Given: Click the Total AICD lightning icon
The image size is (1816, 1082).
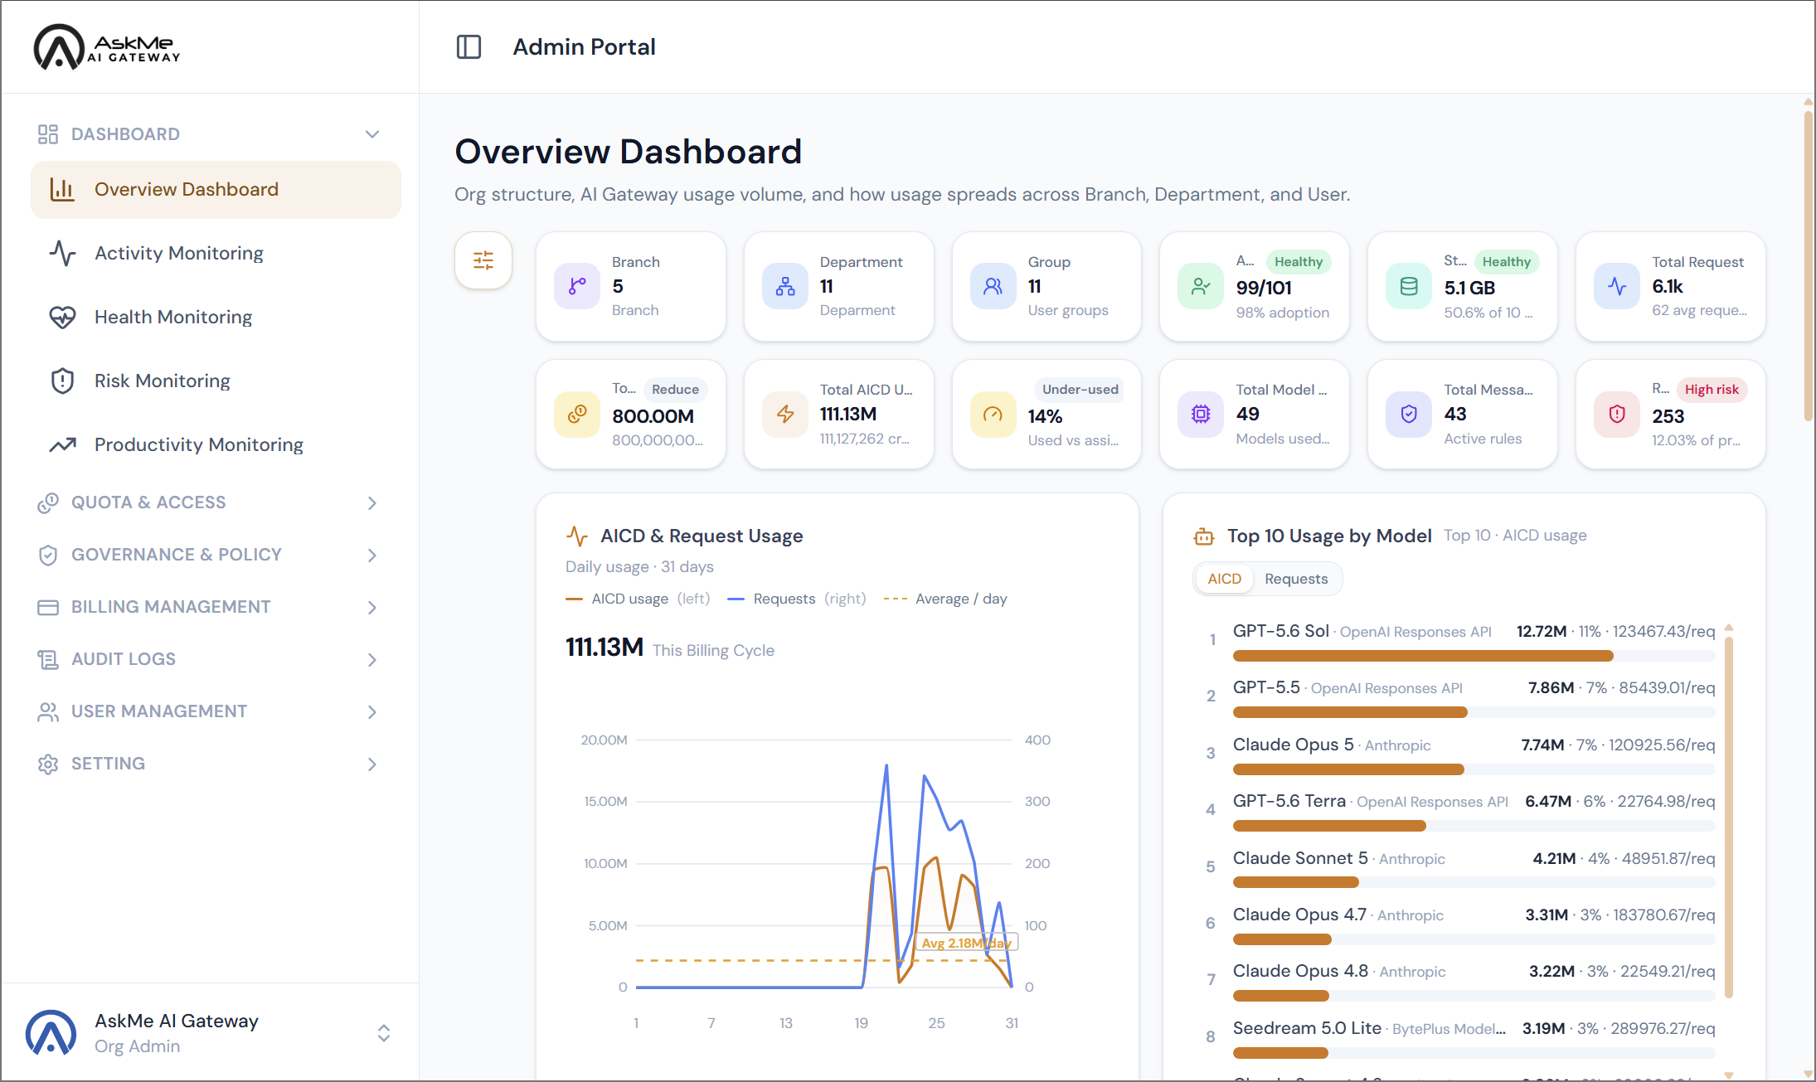Looking at the screenshot, I should point(785,414).
